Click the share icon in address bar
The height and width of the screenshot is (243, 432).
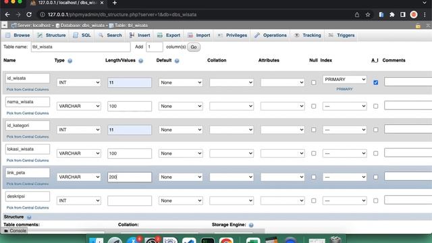[x=357, y=15]
